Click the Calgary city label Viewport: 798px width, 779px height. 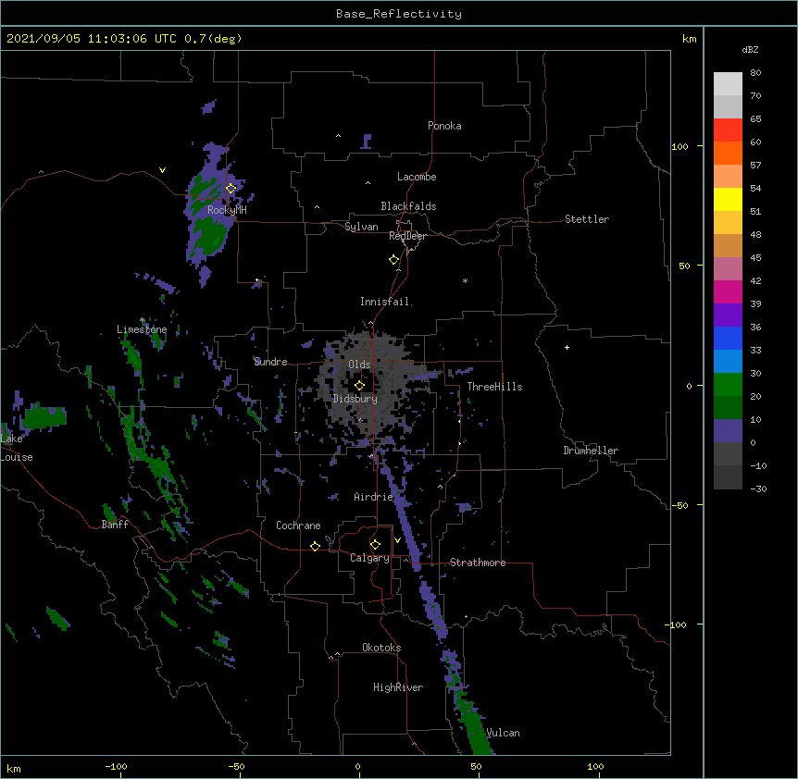[369, 558]
